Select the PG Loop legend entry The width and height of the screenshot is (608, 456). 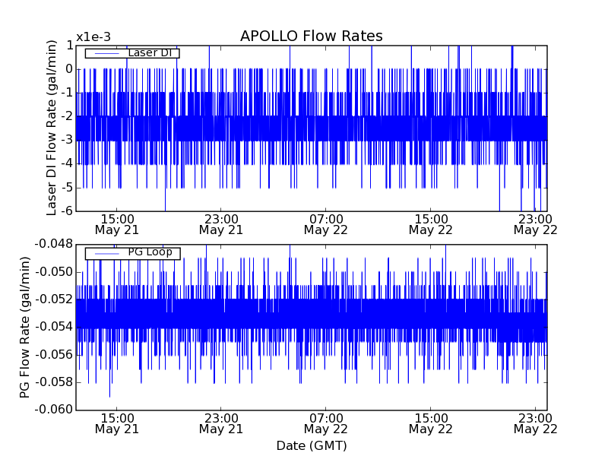150,252
